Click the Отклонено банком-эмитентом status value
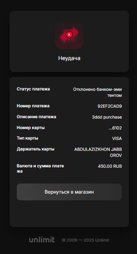Viewport: 137px width, 254px height. 97,92
